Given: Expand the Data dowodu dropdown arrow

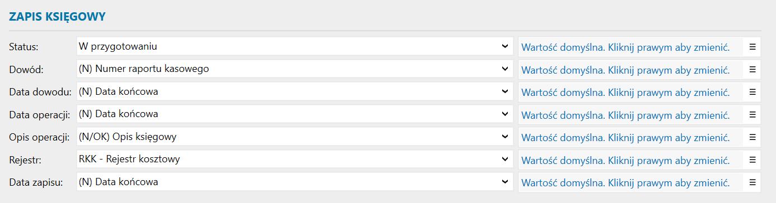Looking at the screenshot, I should tap(505, 91).
